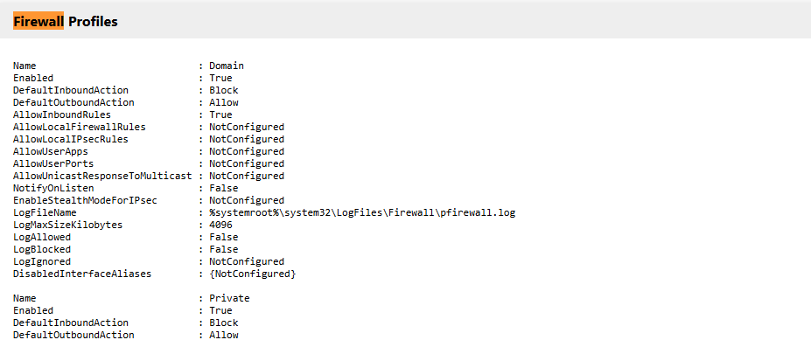Image resolution: width=811 pixels, height=340 pixels.
Task: Select the DisabledInterfaceAliases {NotConfigured} value
Action: [253, 274]
